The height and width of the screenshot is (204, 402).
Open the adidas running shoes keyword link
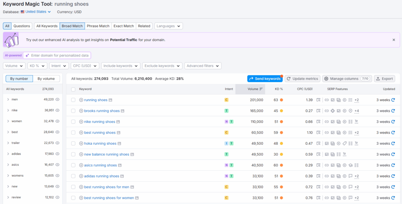pos(102,176)
